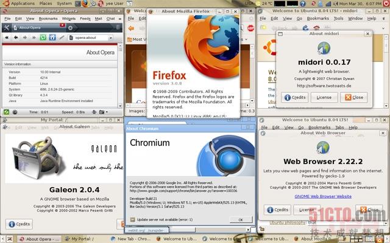390x243 pixels.
Task: Open Opera status bar camera dropdown
Action: 103,112
